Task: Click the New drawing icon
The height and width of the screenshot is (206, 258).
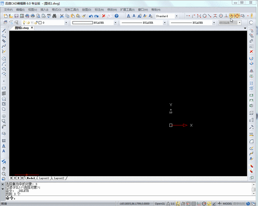Action: click(x=6, y=16)
